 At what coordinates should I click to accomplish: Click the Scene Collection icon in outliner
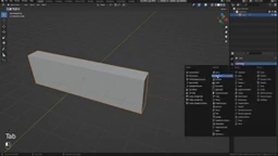[x=234, y=9]
